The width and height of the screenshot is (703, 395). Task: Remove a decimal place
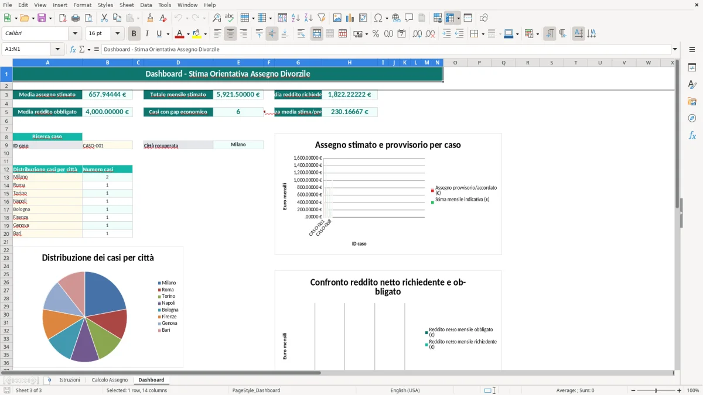click(430, 34)
